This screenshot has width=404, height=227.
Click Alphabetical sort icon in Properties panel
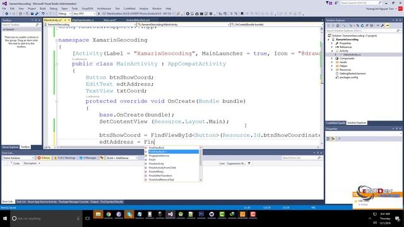click(x=333, y=139)
